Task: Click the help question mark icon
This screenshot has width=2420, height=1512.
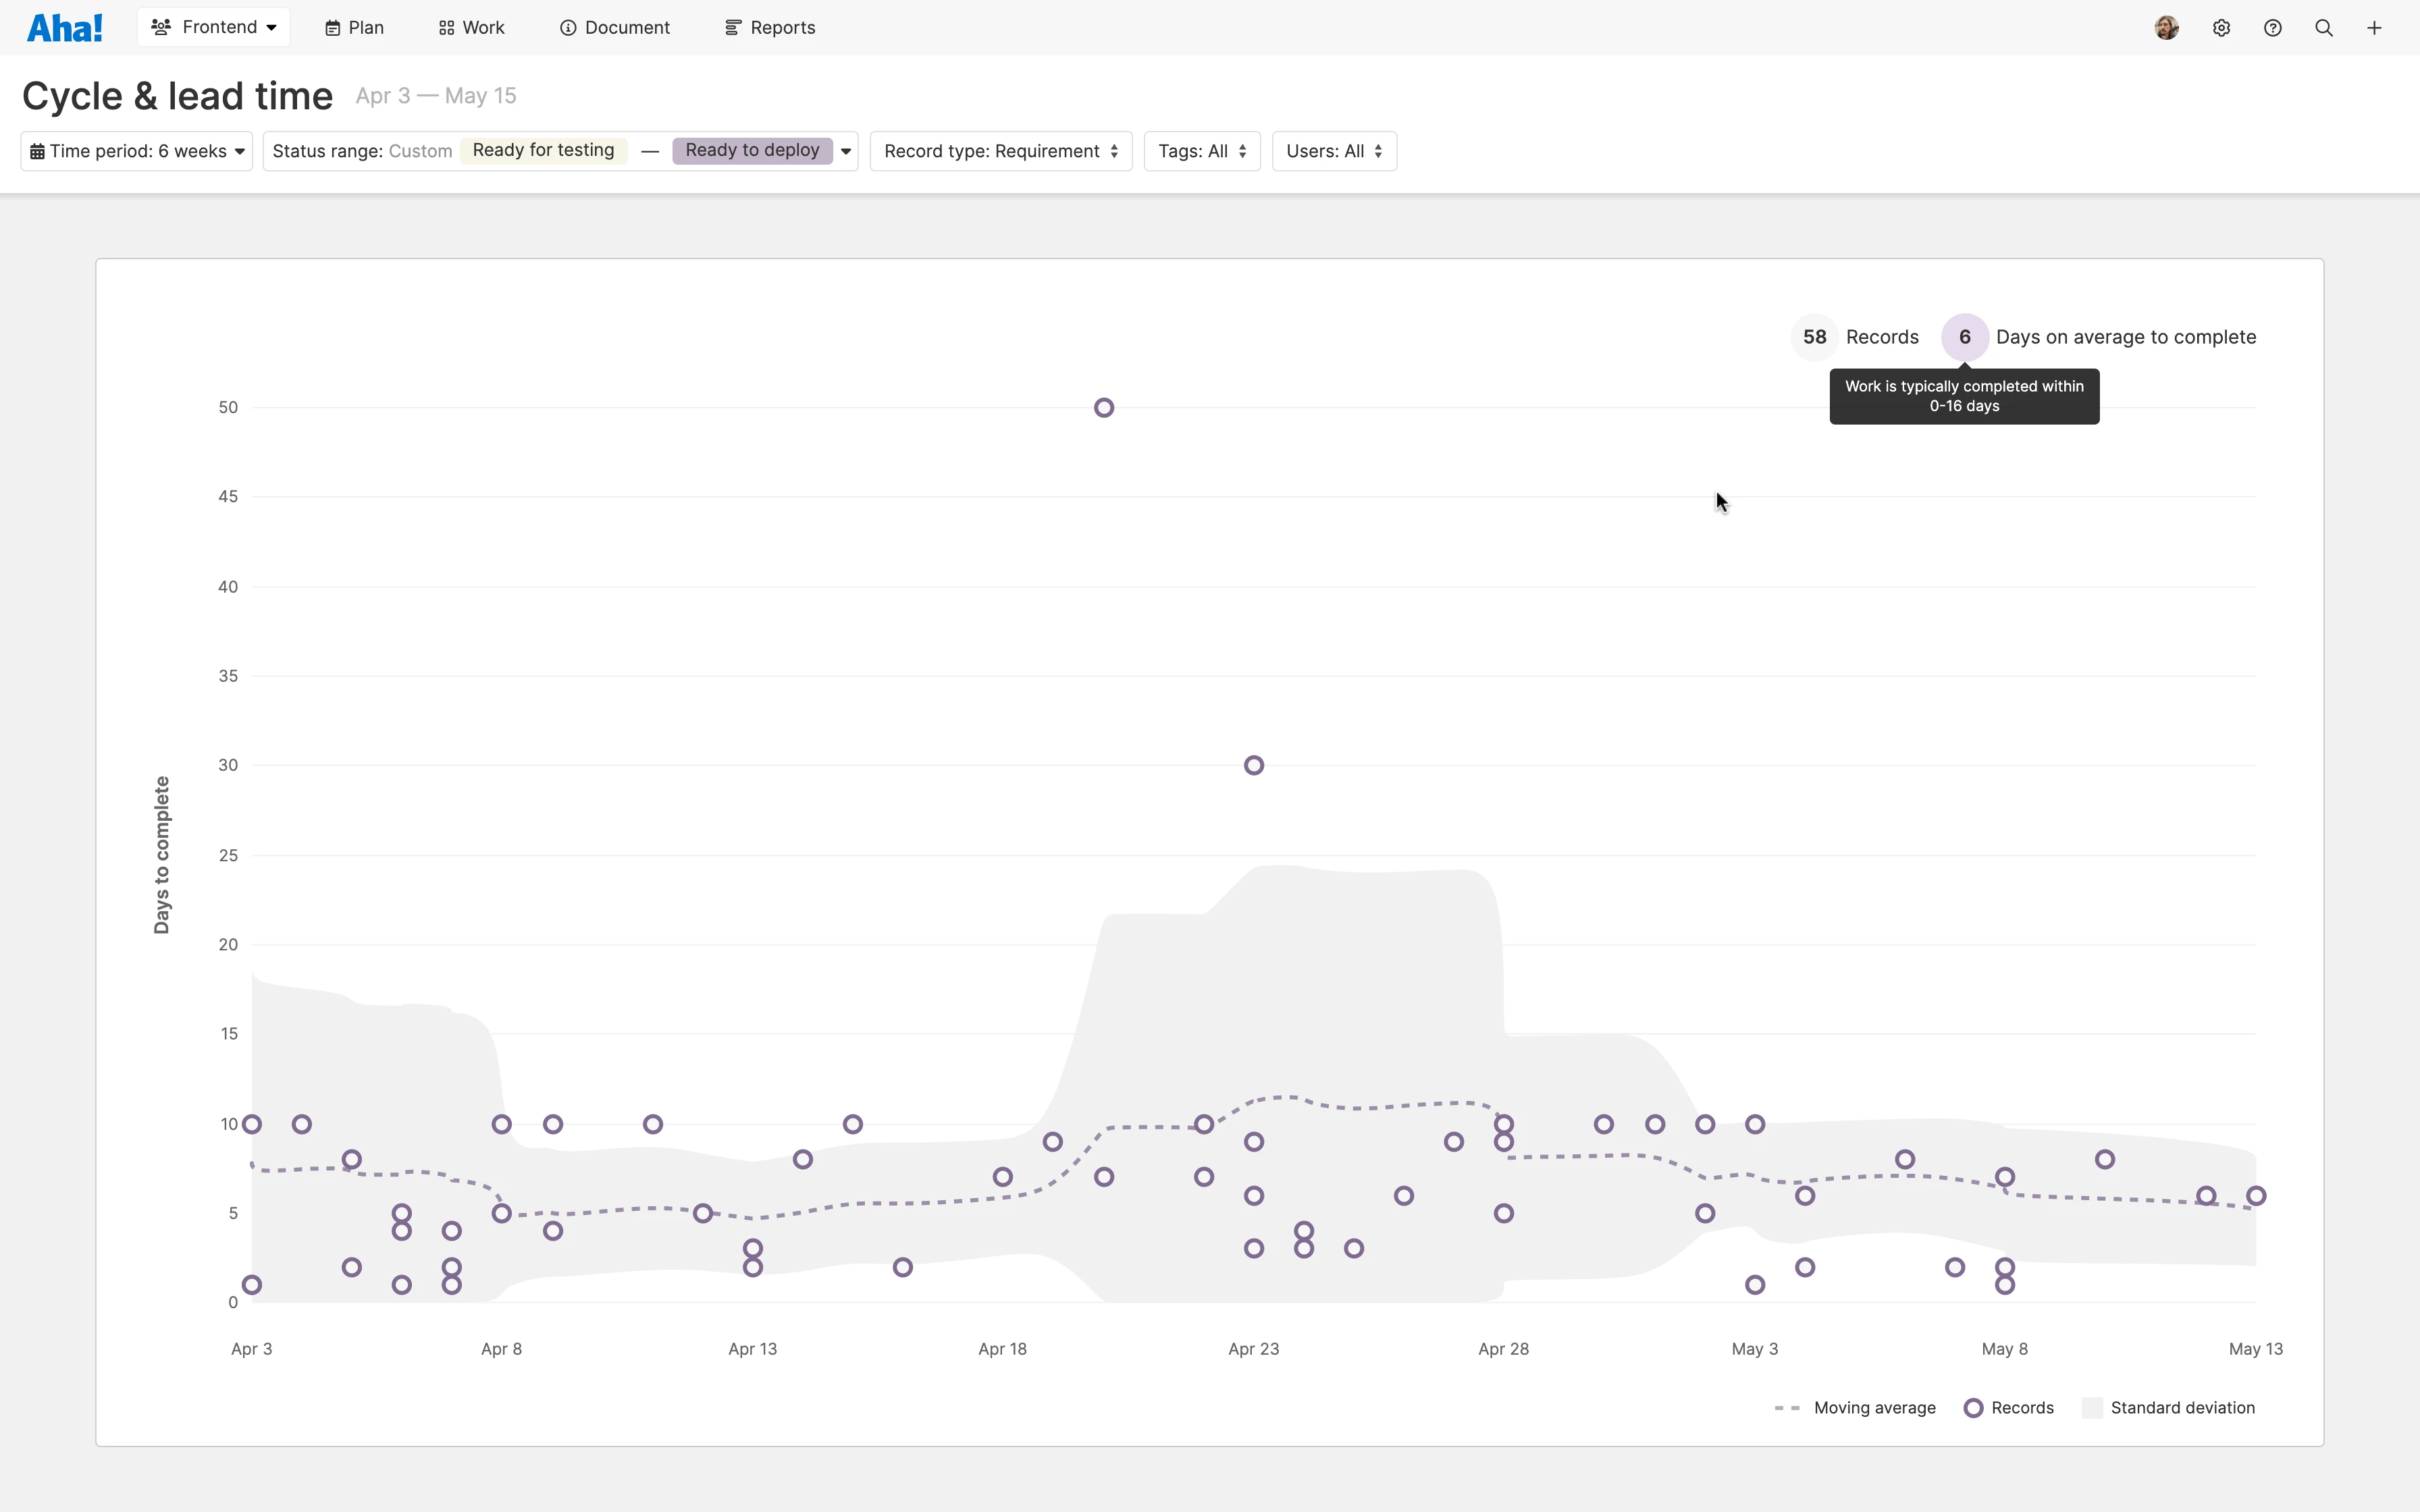Action: click(2272, 28)
